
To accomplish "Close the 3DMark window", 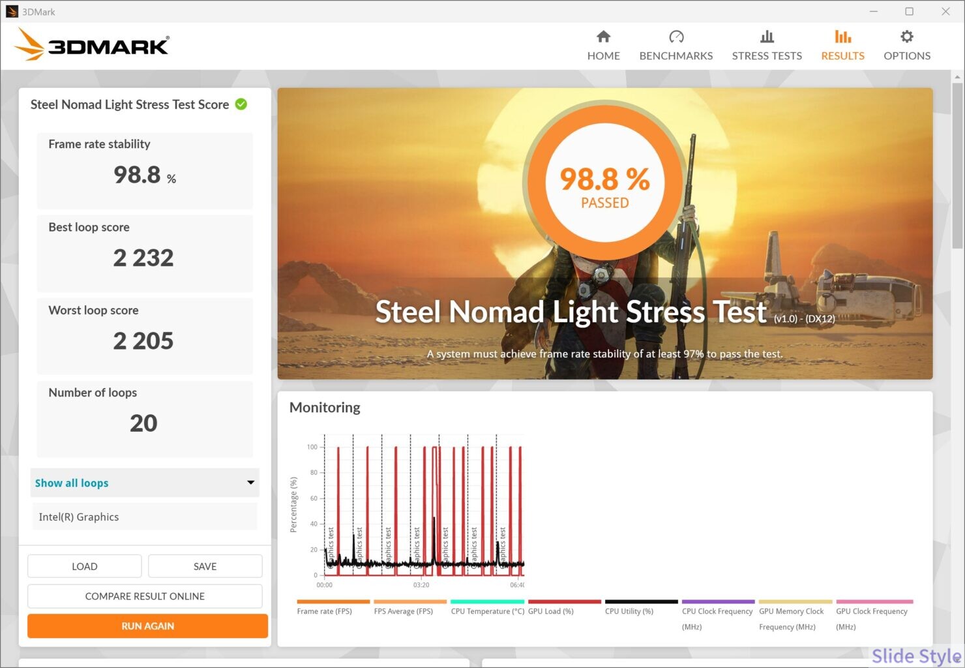I will tap(945, 12).
